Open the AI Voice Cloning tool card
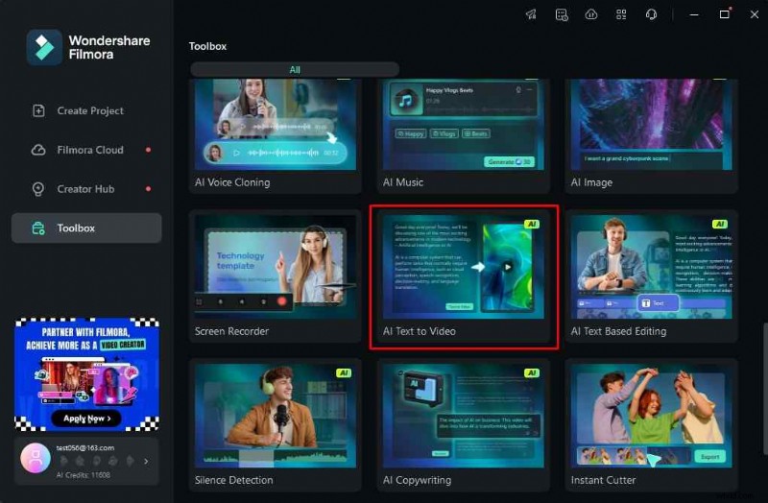Image resolution: width=768 pixels, height=503 pixels. tap(276, 135)
